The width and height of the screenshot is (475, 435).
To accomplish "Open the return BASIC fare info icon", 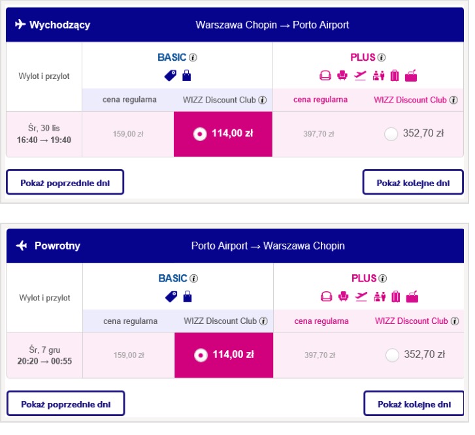I will click(194, 278).
